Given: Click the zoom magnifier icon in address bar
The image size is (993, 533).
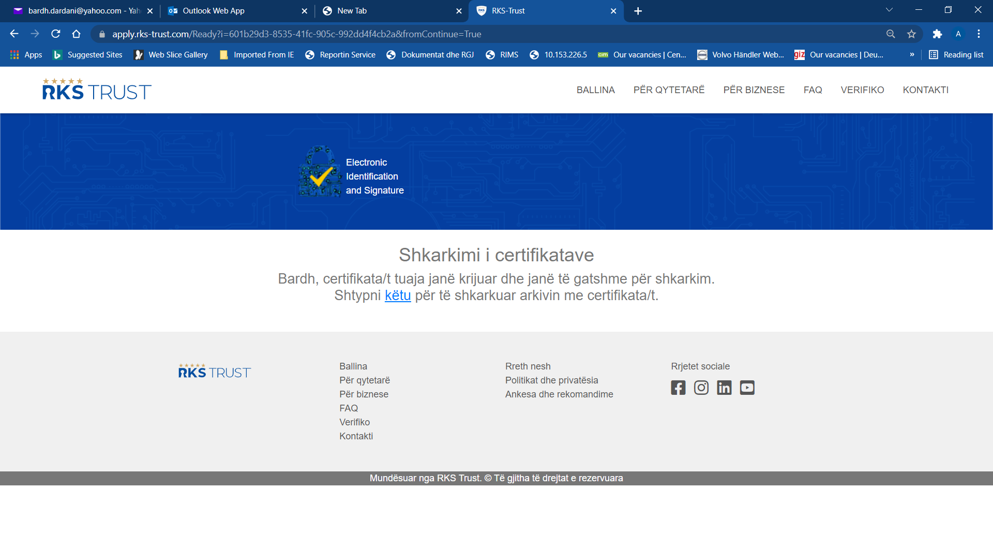Looking at the screenshot, I should coord(891,34).
